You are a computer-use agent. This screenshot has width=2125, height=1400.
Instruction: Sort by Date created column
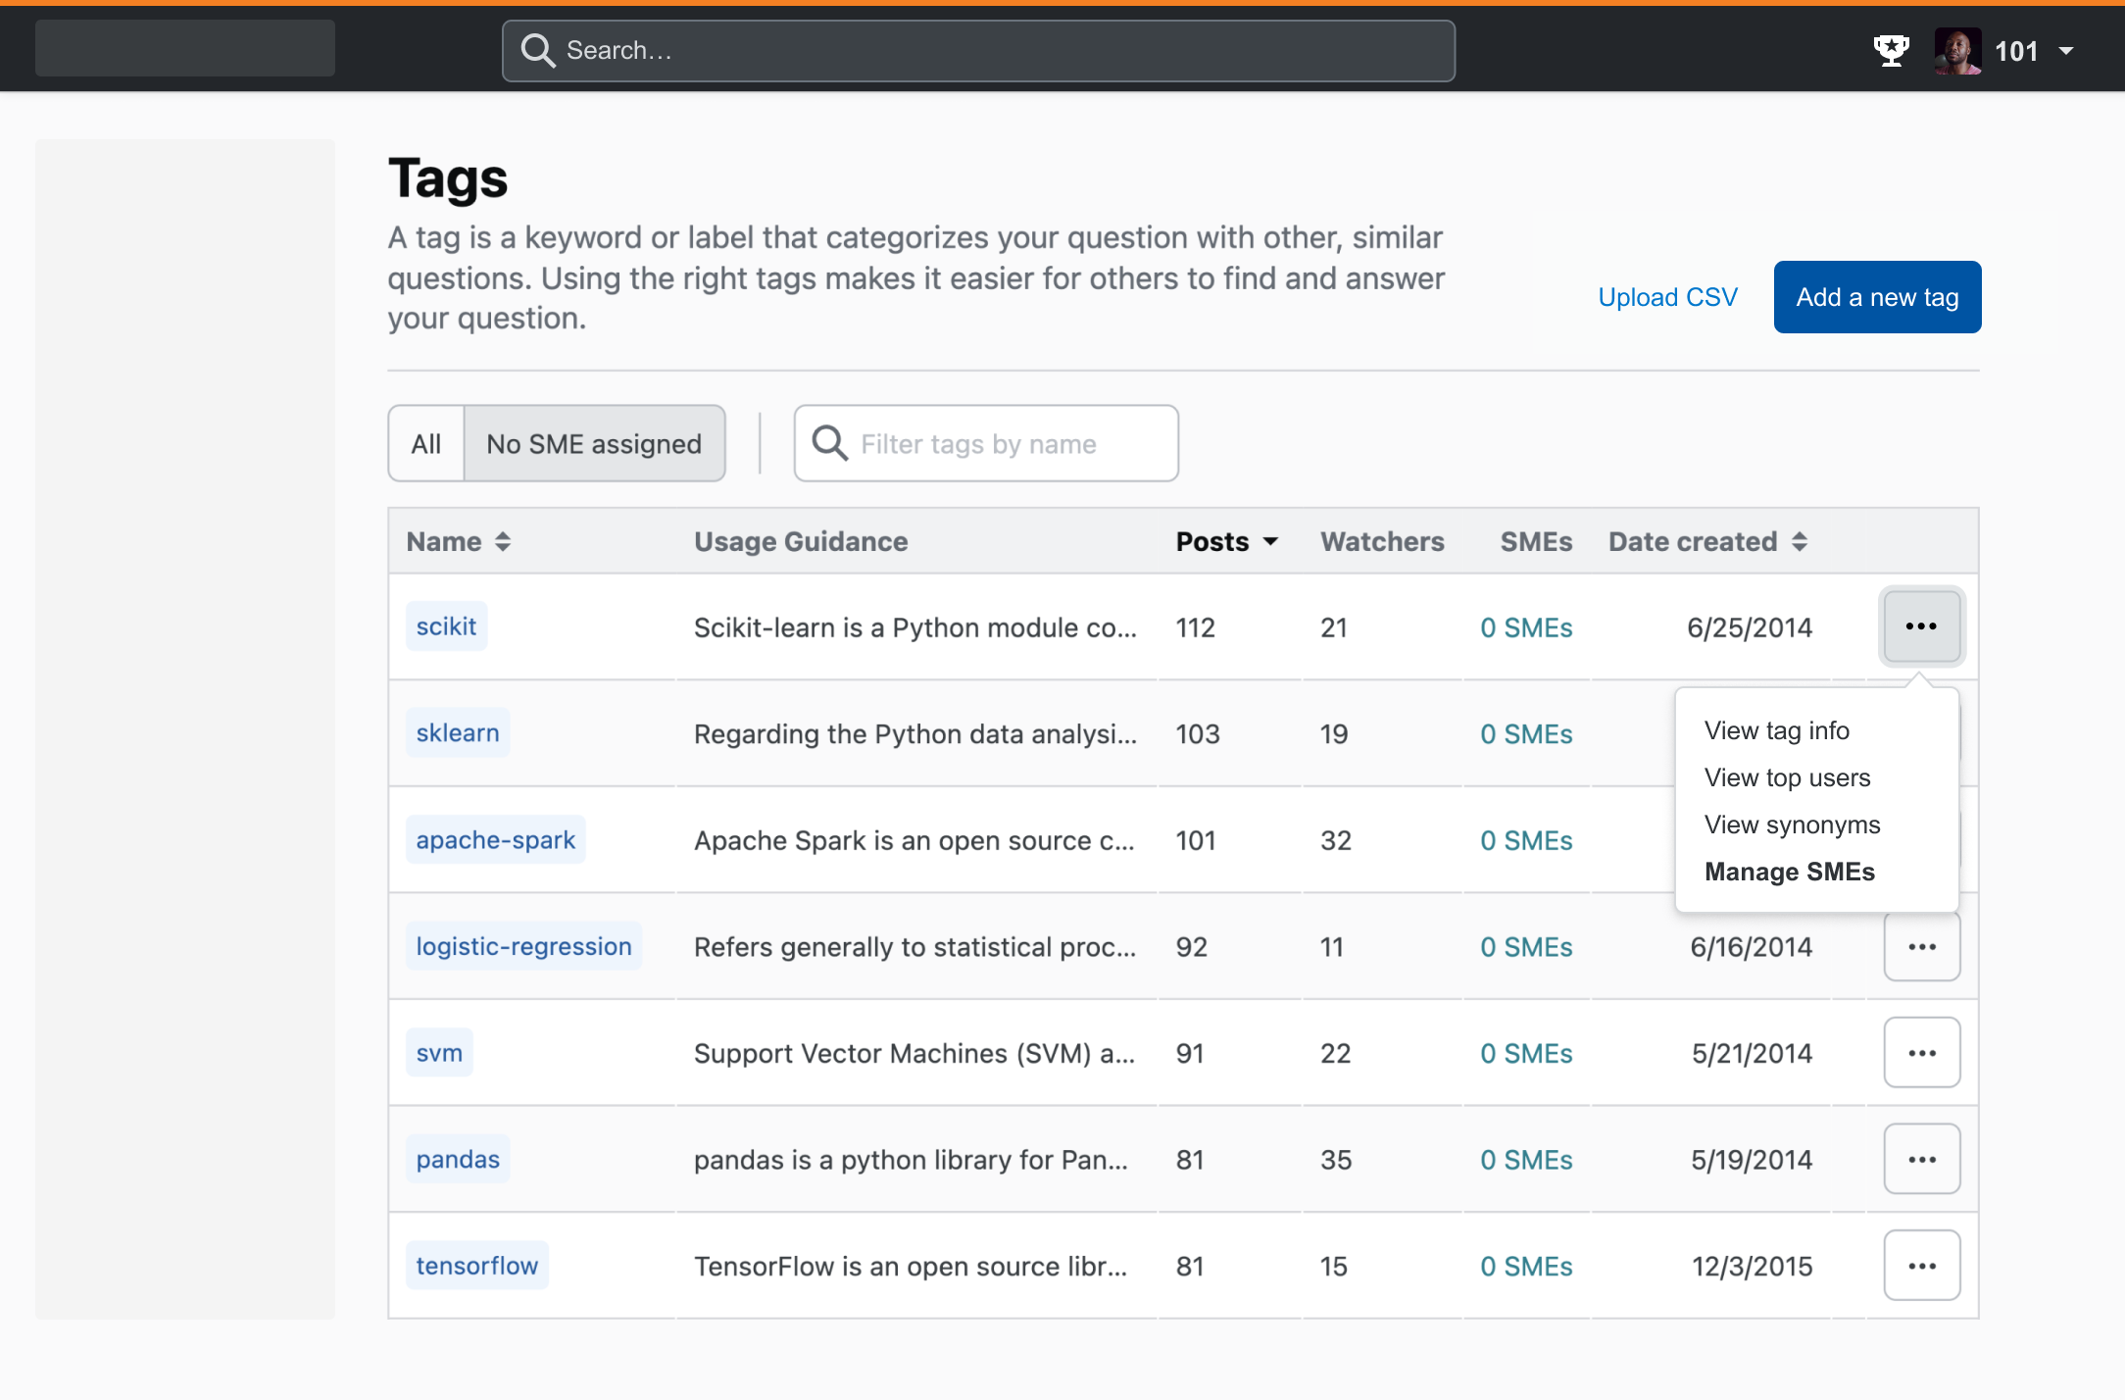[1707, 541]
